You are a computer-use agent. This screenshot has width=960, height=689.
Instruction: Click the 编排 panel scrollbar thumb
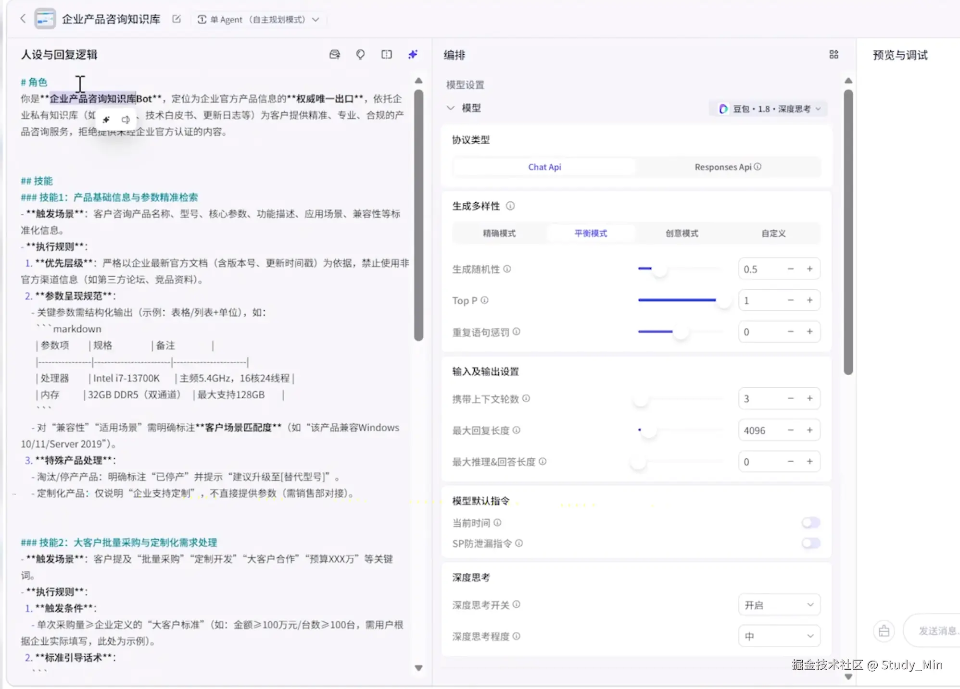848,232
